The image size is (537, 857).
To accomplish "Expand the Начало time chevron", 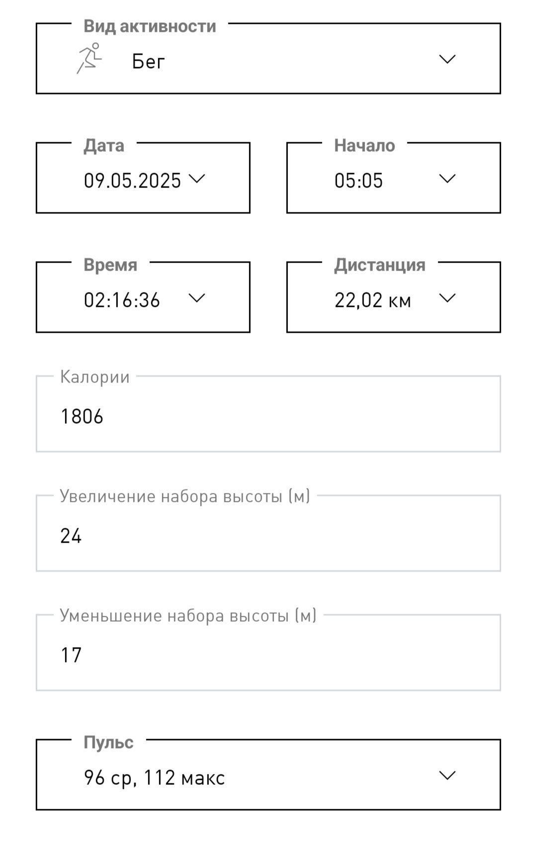I will pyautogui.click(x=447, y=179).
